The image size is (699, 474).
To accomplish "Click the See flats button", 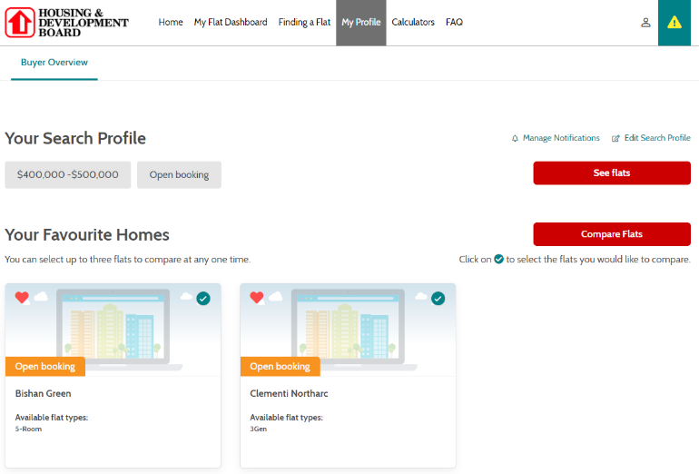I will [612, 173].
